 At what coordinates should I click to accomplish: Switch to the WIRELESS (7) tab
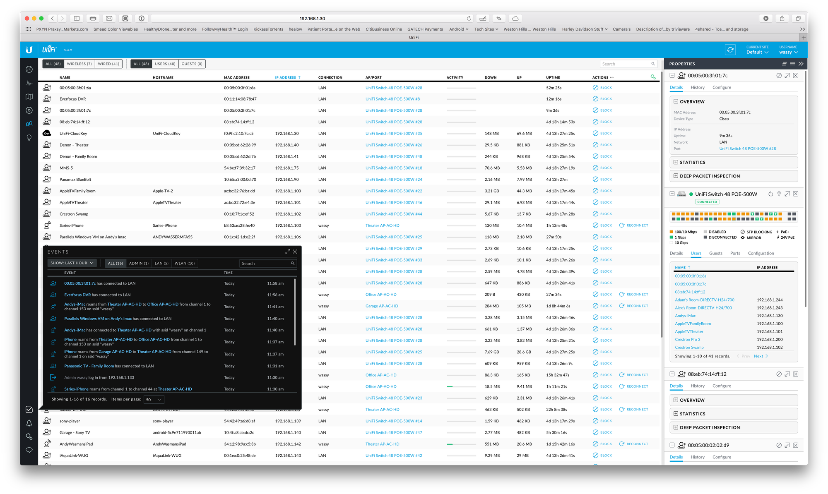(x=79, y=64)
